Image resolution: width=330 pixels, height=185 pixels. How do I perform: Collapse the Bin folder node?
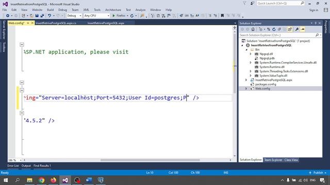point(246,50)
